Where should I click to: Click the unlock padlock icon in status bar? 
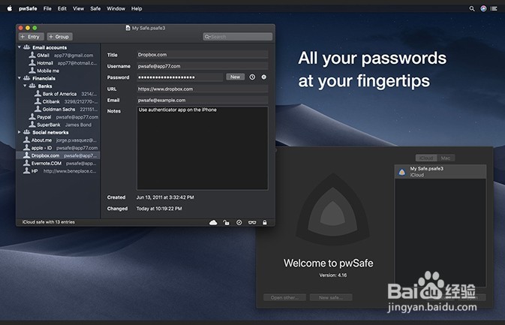coord(227,223)
